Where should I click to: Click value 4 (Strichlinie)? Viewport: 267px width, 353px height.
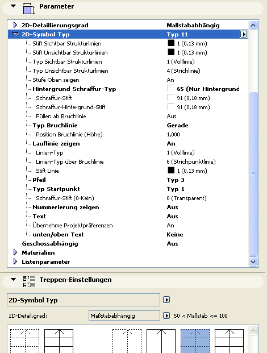pos(183,71)
